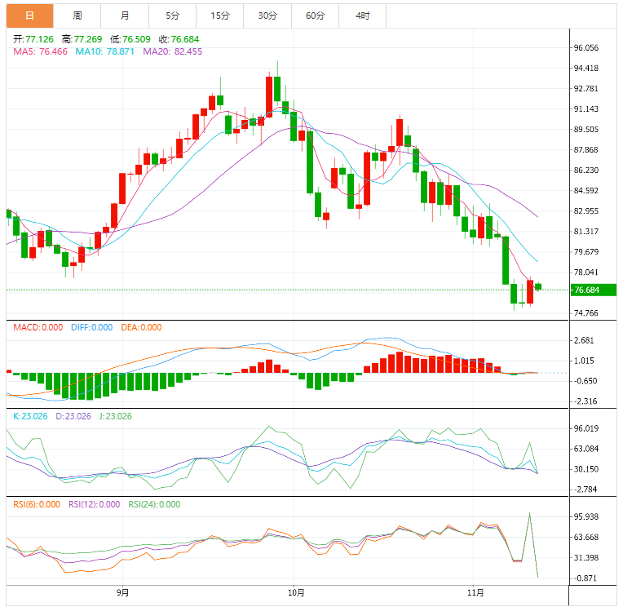Image resolution: width=623 pixels, height=607 pixels.
Task: Select the 60分 interval tab
Action: coord(314,16)
